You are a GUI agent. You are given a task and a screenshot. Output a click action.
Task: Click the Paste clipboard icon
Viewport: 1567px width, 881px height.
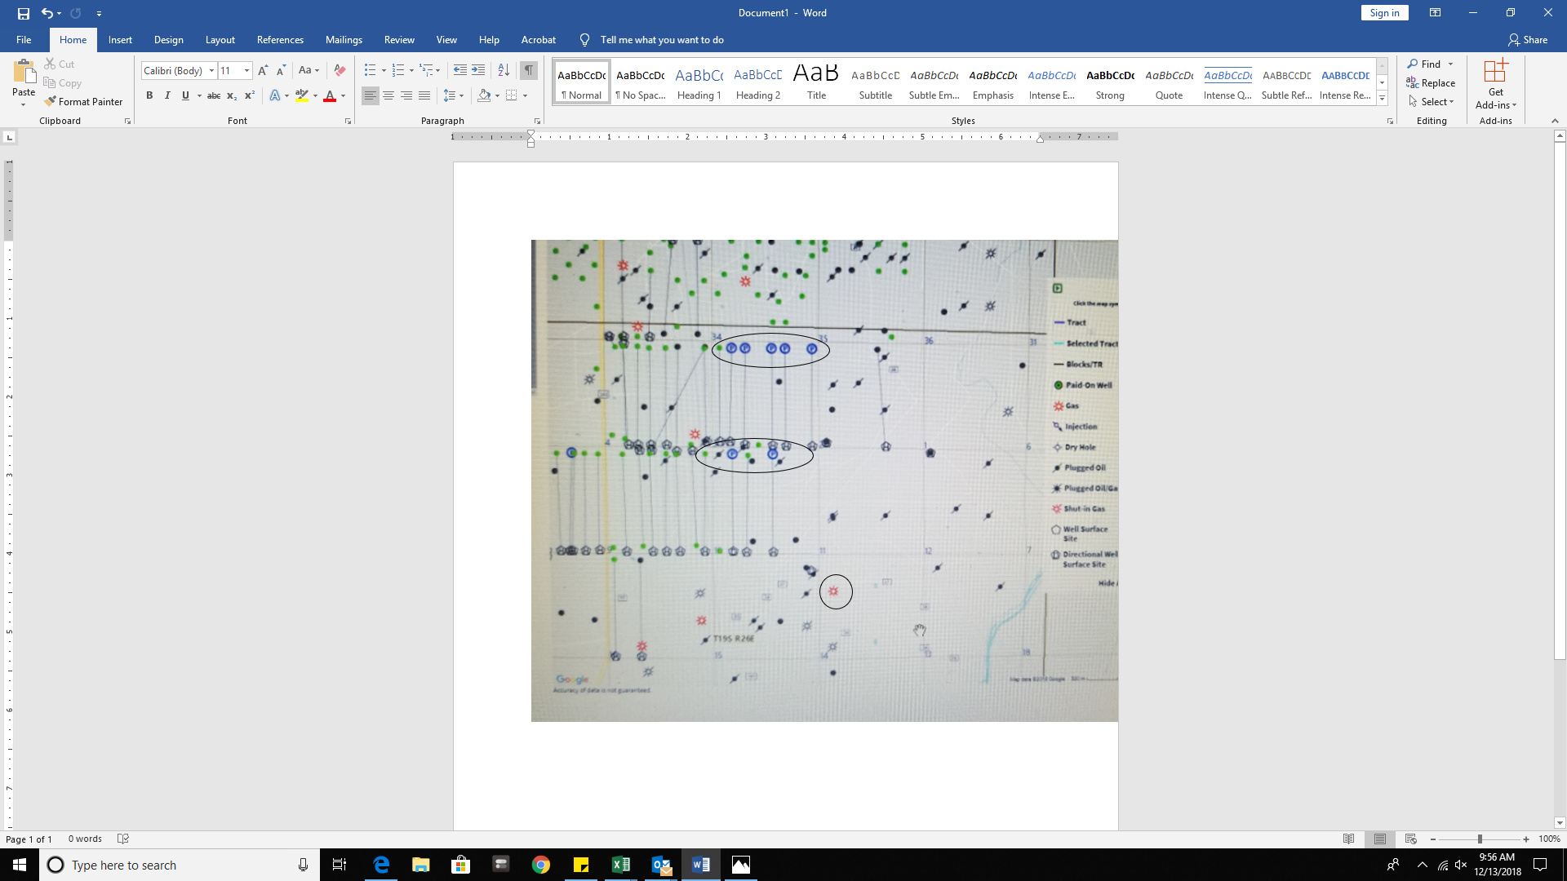pos(24,72)
